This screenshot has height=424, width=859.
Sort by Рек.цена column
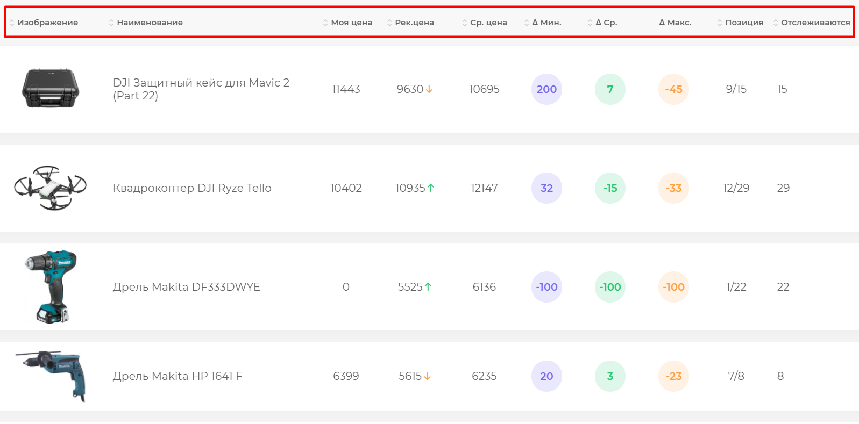tap(410, 23)
